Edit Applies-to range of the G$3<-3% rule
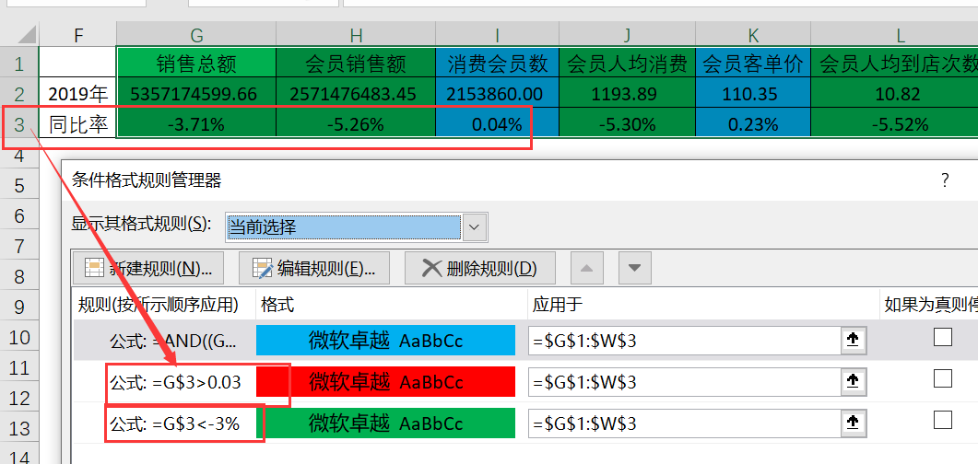Viewport: 978px width, 464px height. (x=685, y=424)
